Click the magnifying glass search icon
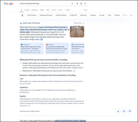 tap(85, 3)
